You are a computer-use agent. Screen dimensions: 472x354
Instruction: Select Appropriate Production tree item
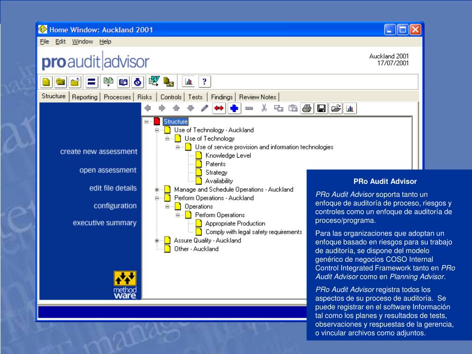coord(236,224)
